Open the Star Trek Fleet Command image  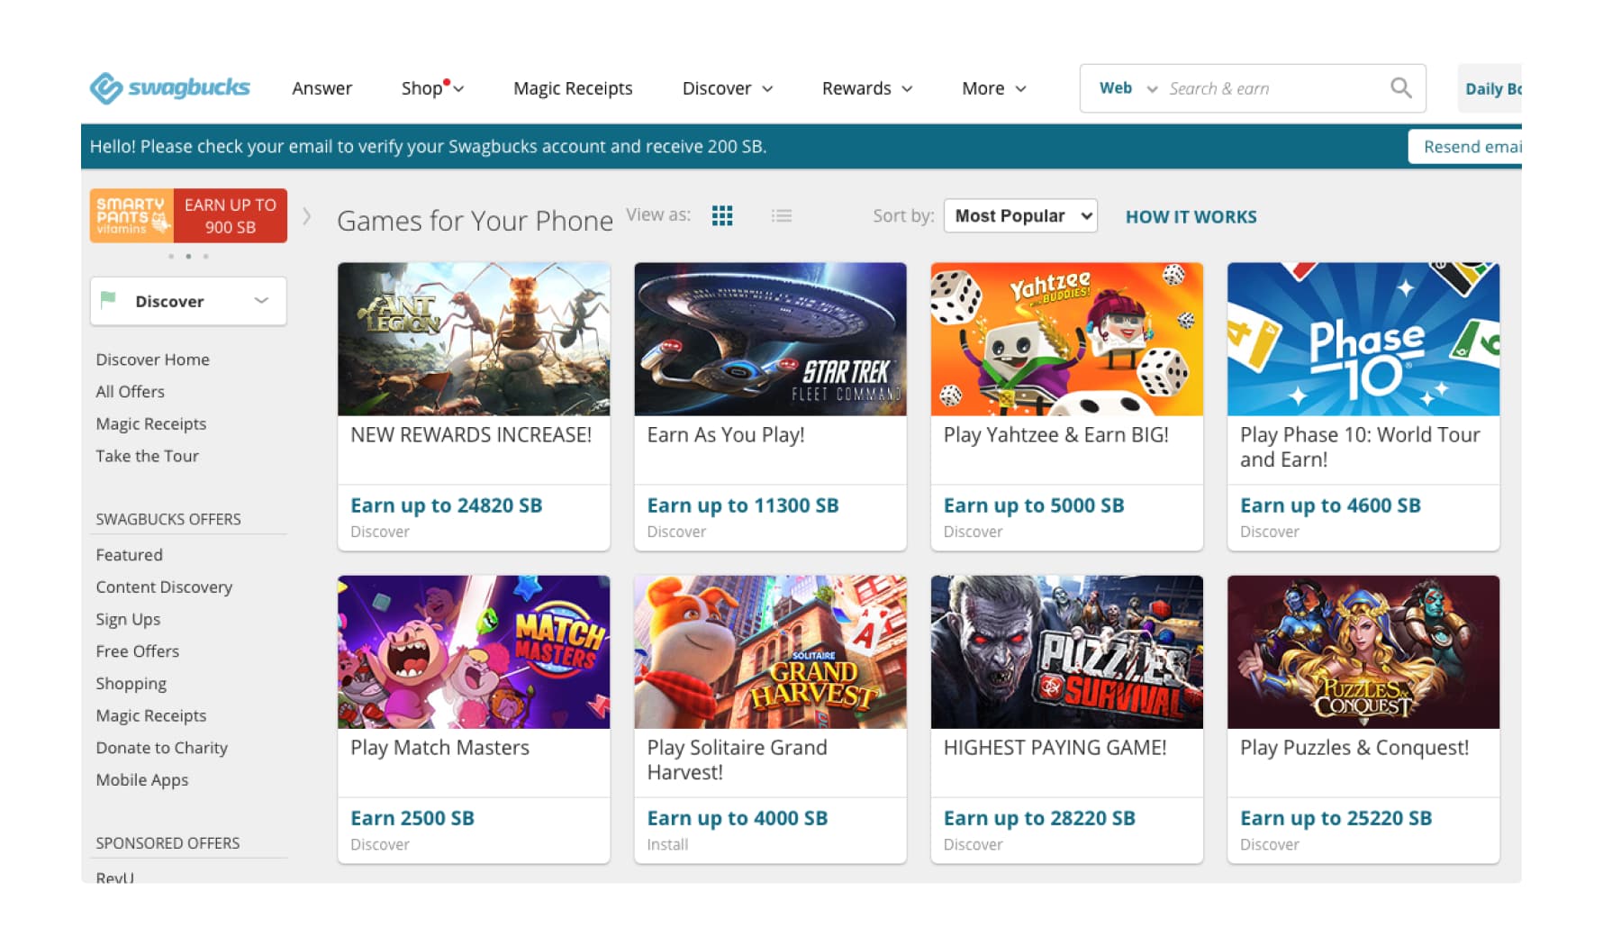coord(770,339)
